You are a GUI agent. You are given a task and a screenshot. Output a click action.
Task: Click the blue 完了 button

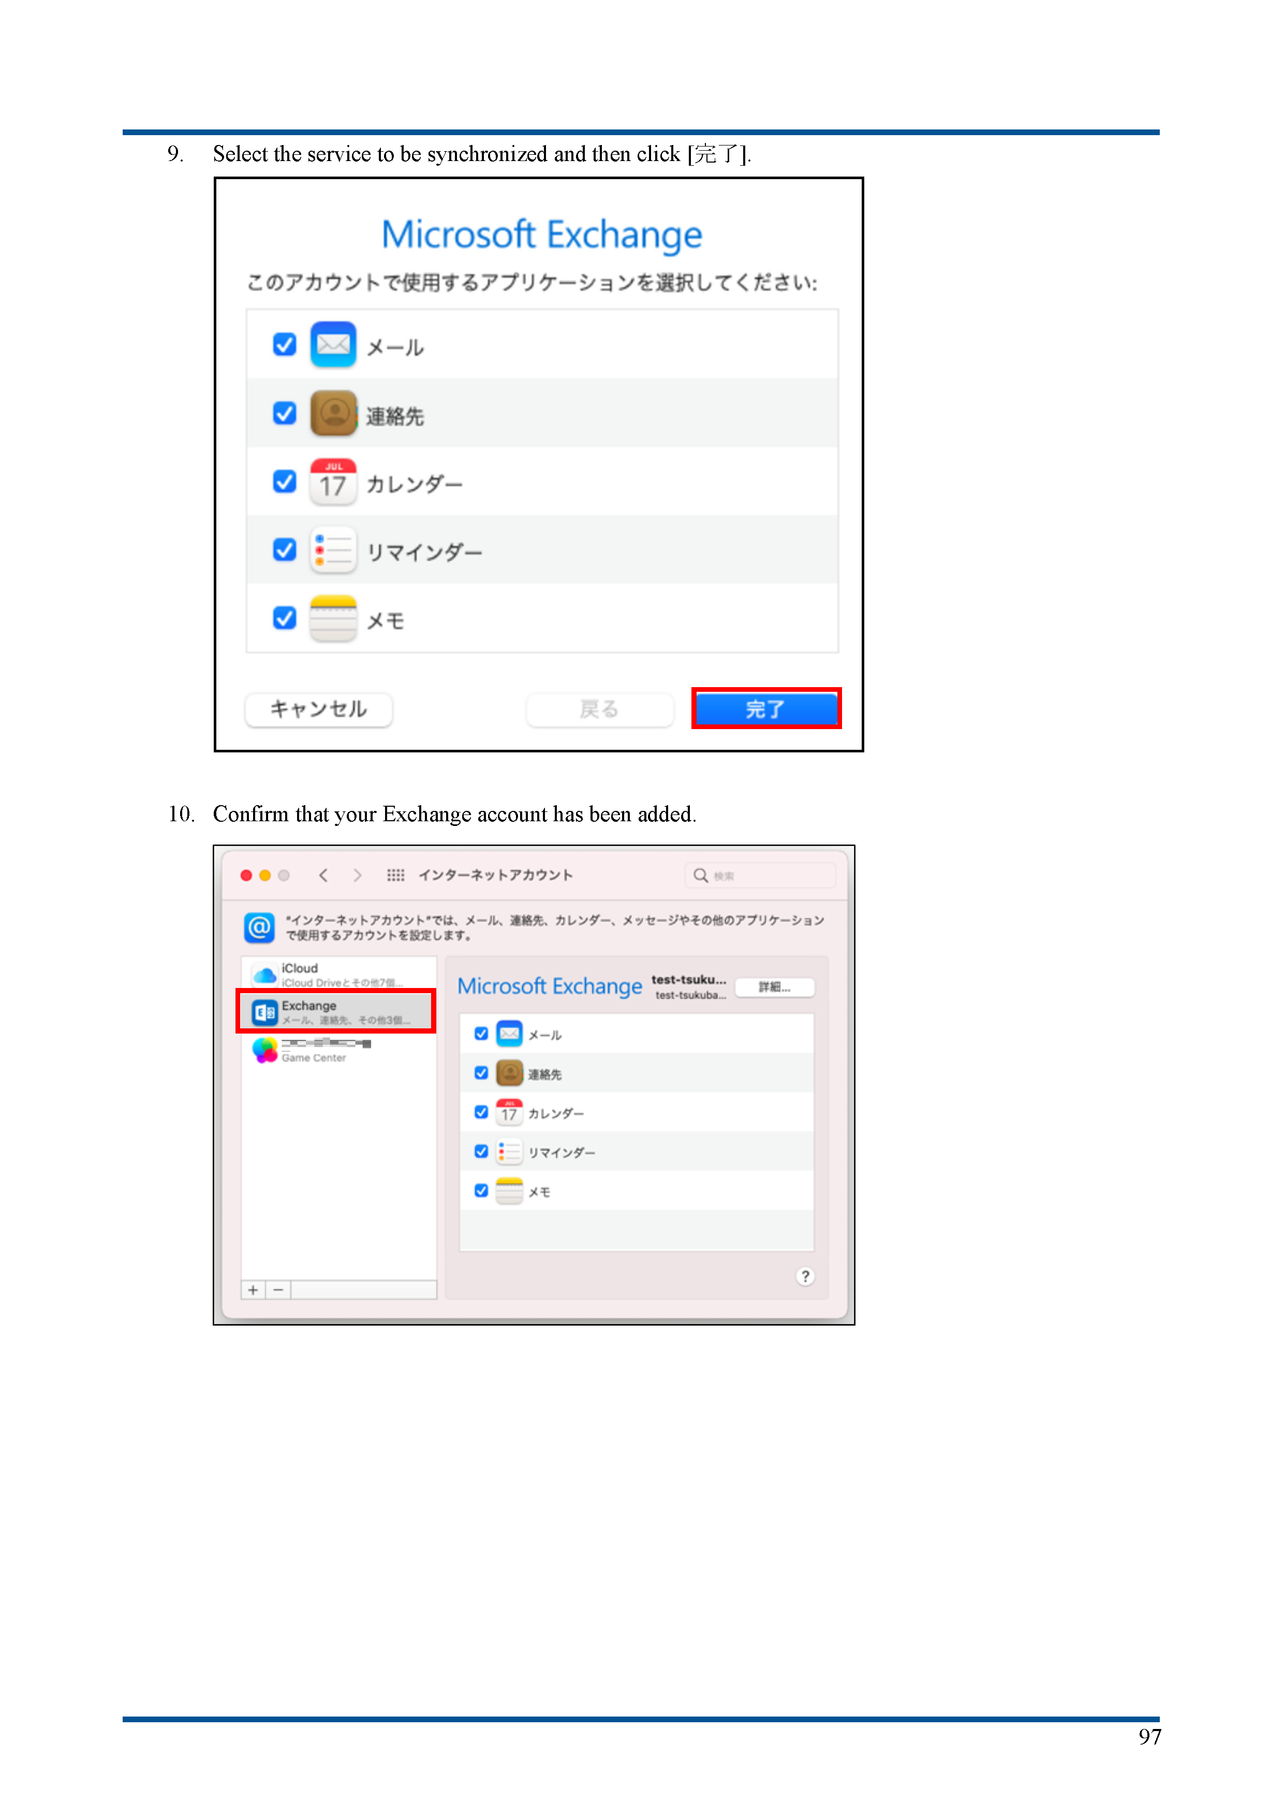(x=765, y=708)
